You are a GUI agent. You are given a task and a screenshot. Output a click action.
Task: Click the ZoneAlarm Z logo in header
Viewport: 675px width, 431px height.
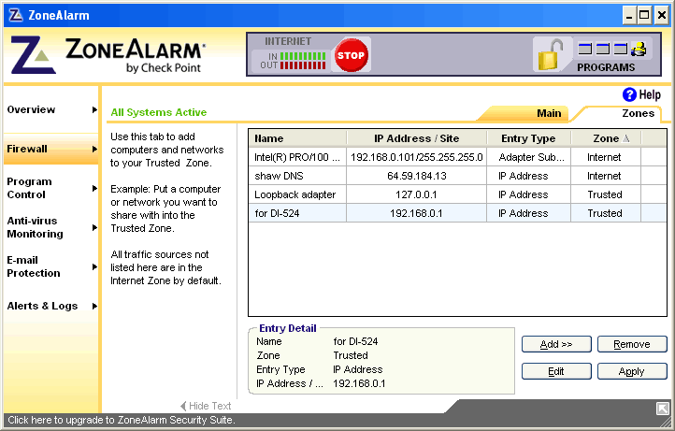click(x=32, y=54)
